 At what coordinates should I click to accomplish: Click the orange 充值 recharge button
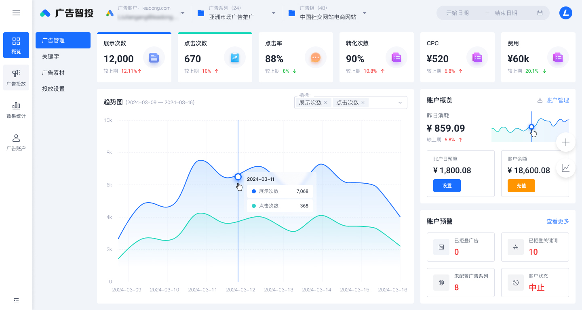(x=521, y=186)
